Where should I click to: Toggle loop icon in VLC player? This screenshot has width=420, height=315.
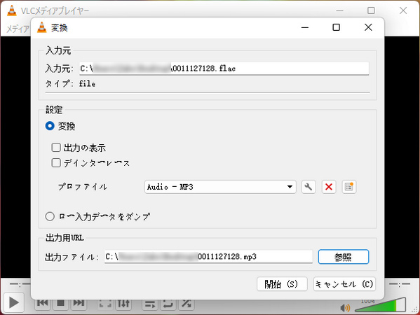pos(168,304)
